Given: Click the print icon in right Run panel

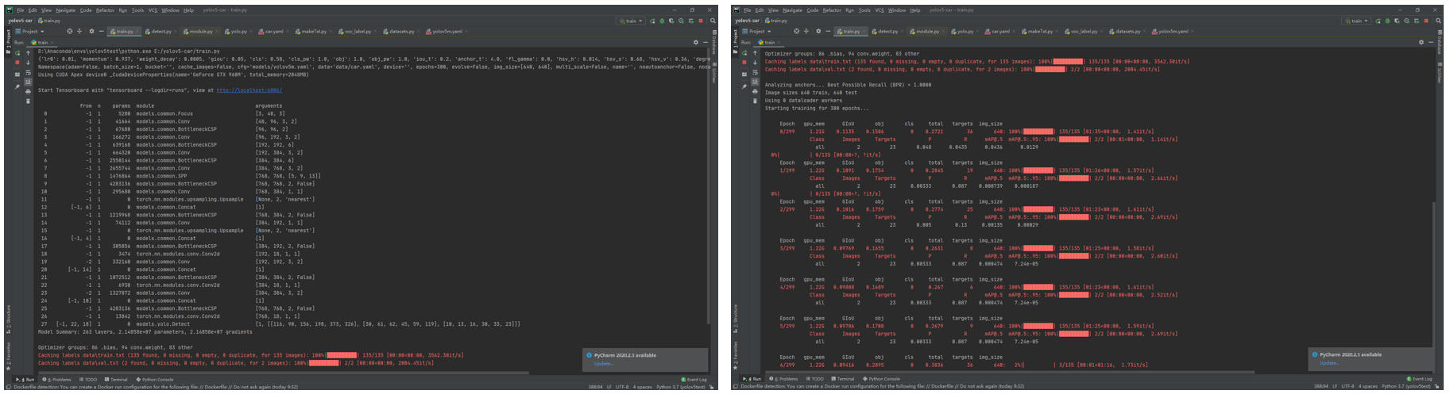Looking at the screenshot, I should 755,91.
